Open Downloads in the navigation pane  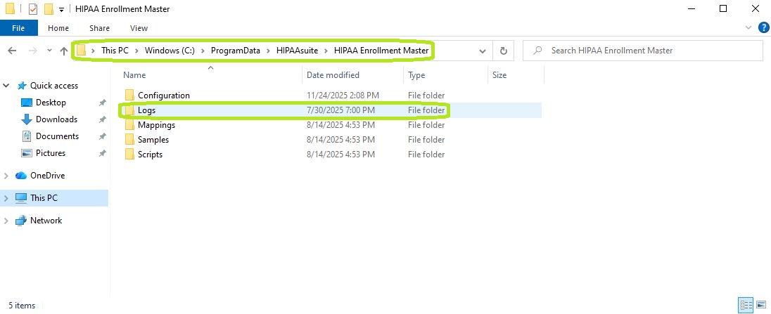[x=56, y=119]
